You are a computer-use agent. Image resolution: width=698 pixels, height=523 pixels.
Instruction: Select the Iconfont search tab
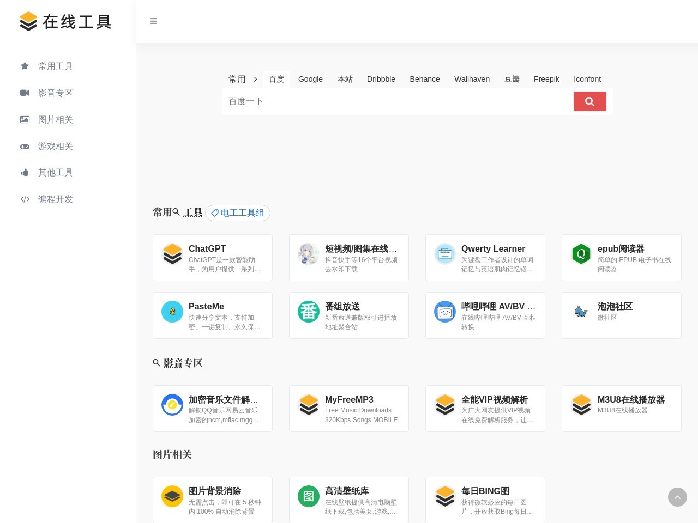587,79
